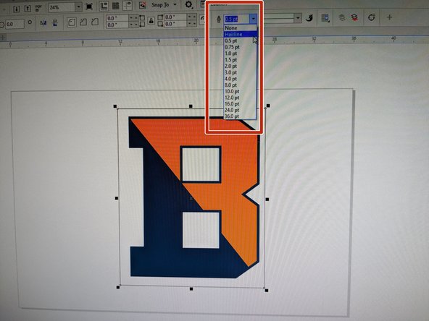Click the Publish to PDF icon
This screenshot has height=321, width=429.
click(38, 8)
